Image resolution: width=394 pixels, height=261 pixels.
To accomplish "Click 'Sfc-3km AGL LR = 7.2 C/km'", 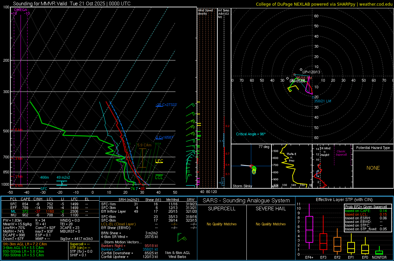I will (x=25, y=244).
